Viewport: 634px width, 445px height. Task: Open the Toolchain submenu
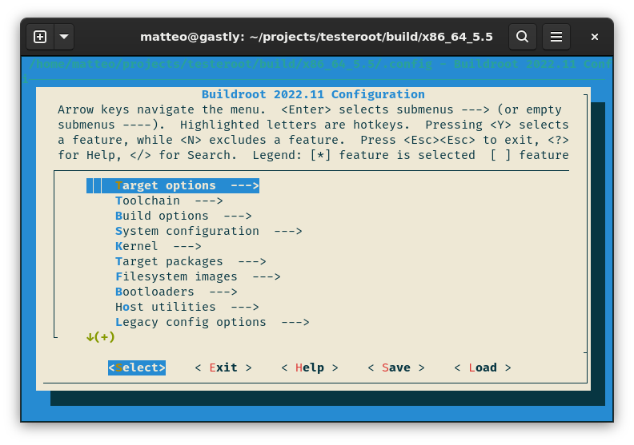169,201
